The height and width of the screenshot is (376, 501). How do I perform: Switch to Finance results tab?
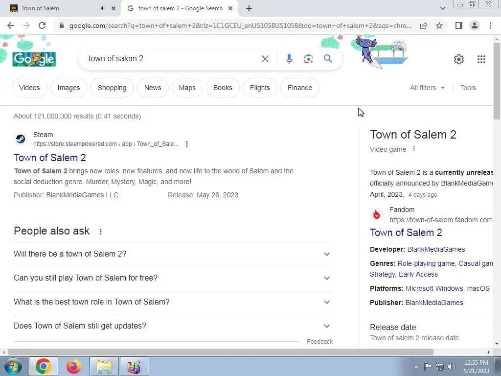click(x=300, y=88)
